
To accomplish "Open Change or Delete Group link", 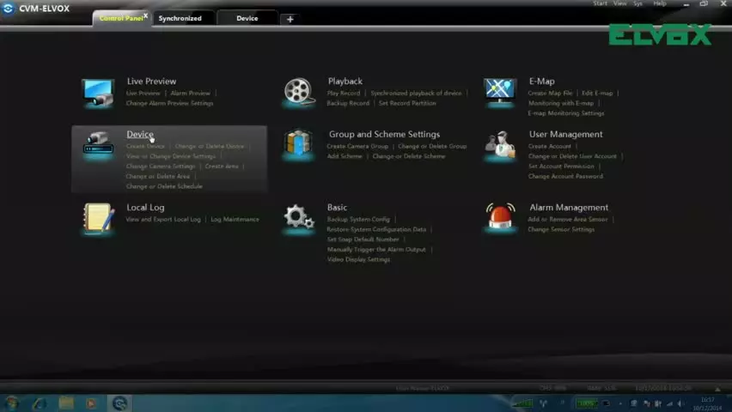I will pyautogui.click(x=432, y=147).
